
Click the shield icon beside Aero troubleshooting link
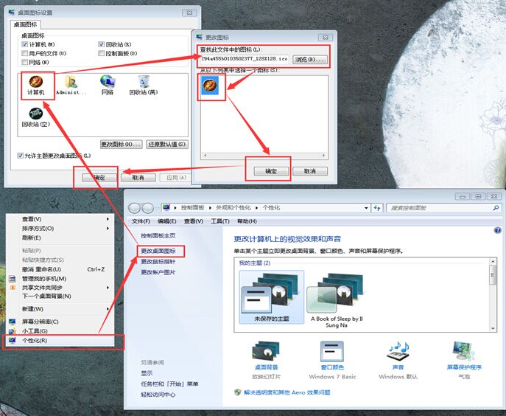237,392
